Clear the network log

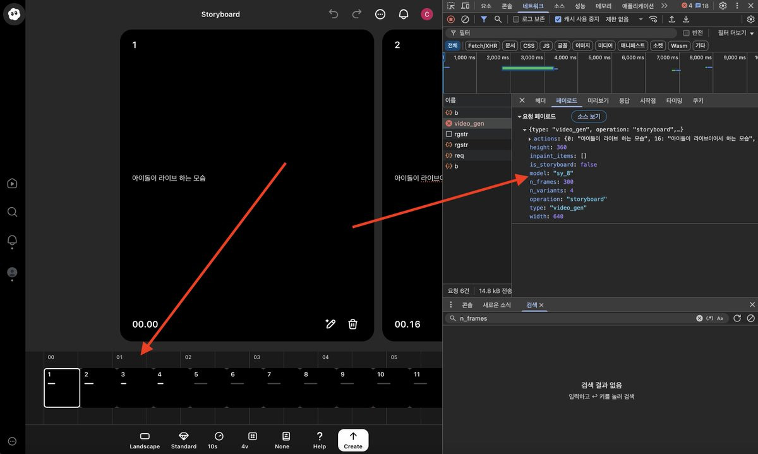pyautogui.click(x=465, y=20)
